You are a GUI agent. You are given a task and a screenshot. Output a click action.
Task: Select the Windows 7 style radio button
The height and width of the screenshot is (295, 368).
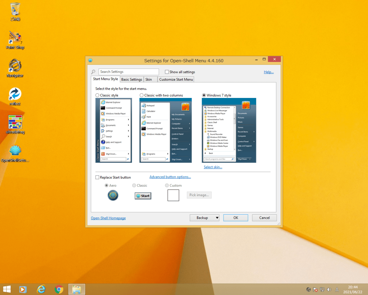coord(204,95)
